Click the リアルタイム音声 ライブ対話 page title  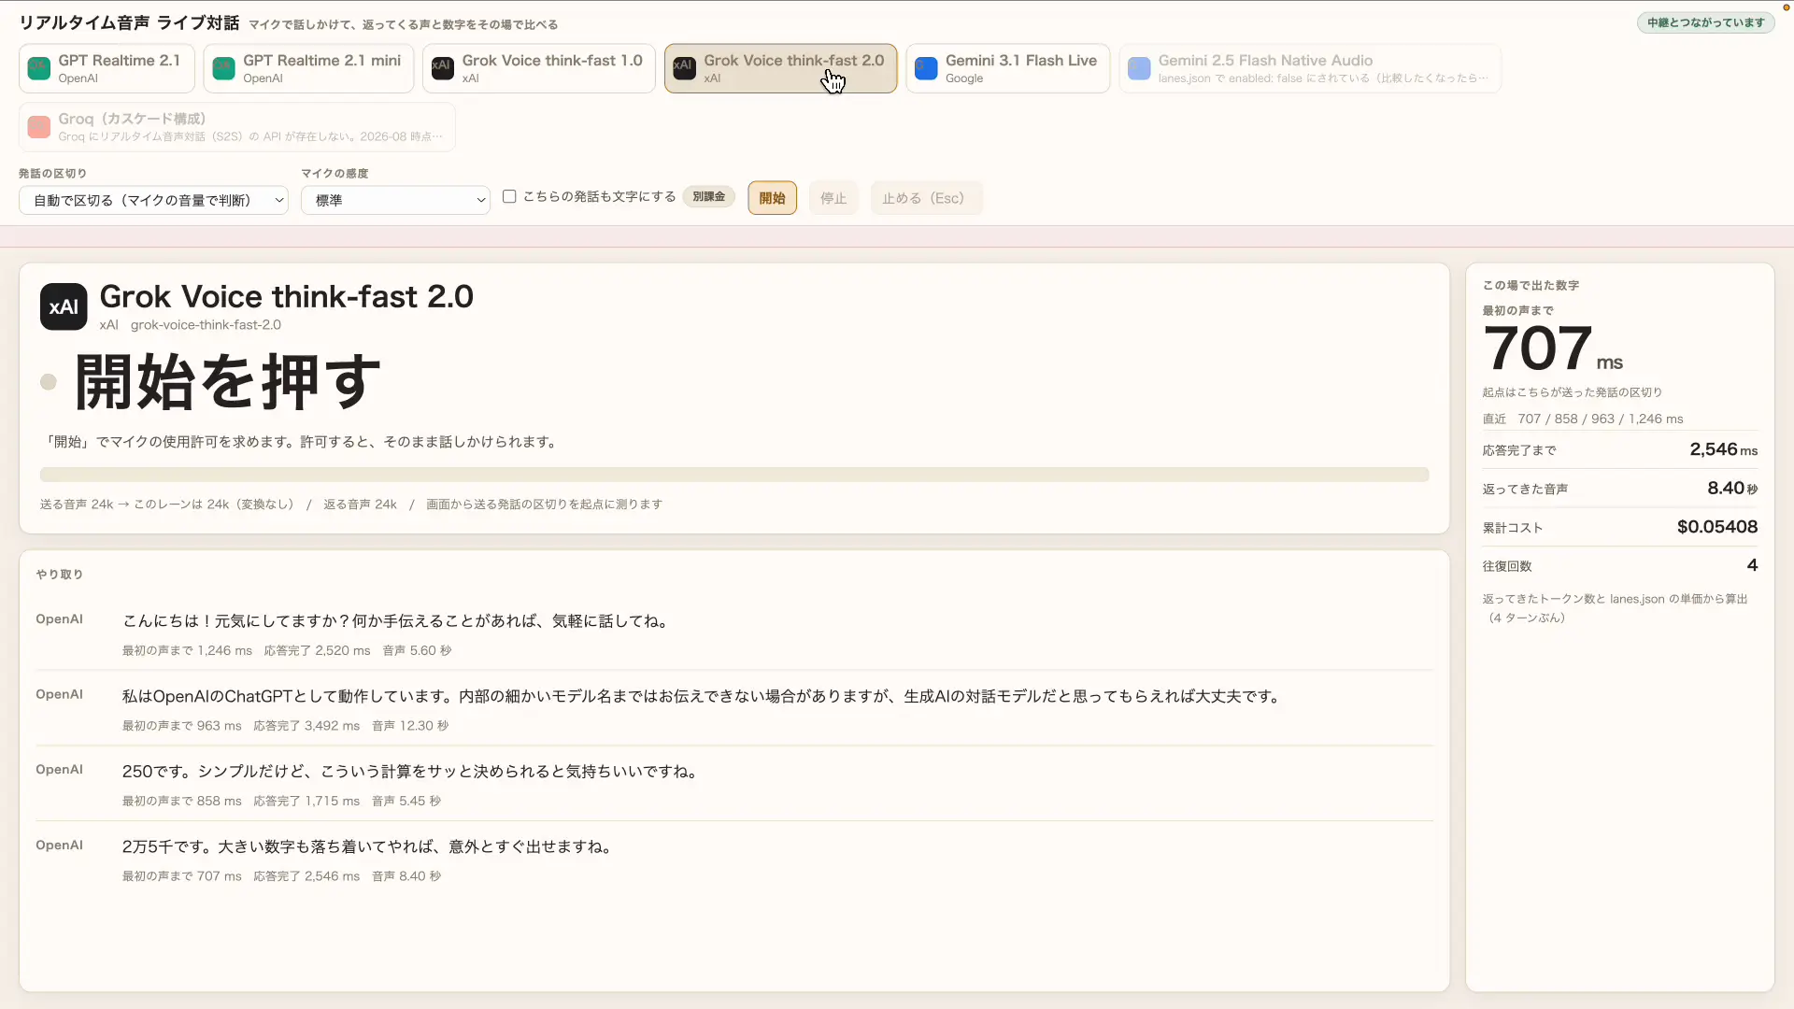coord(129,22)
